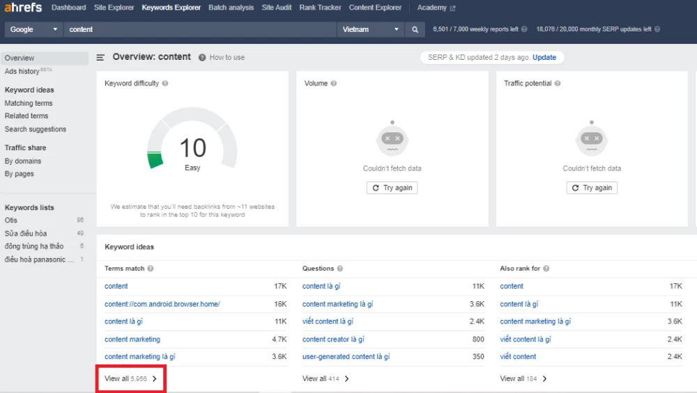Viewport: 697px width, 393px height.
Task: Click the Academy external link icon
Action: coord(452,8)
